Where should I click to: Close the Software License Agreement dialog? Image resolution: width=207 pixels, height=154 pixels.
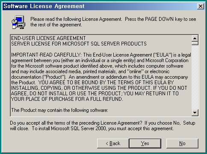(201, 6)
